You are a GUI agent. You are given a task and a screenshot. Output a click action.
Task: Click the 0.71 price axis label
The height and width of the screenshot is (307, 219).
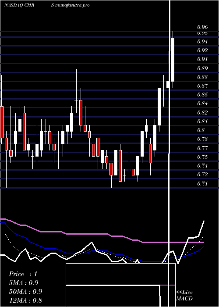(202, 184)
